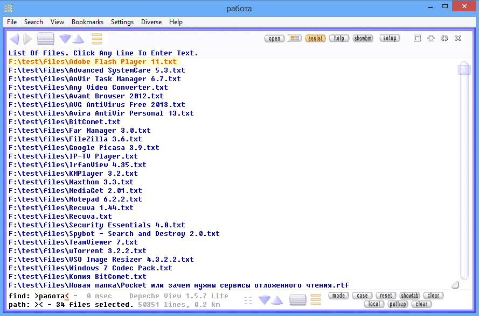479x316 pixels.
Task: Select FileZilla 3.6.txt line
Action: 75,139
